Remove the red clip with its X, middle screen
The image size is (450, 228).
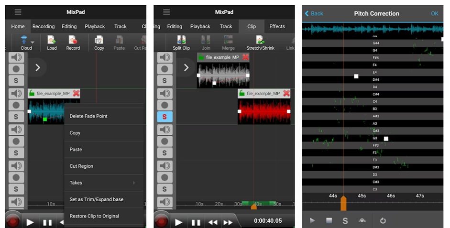[286, 93]
